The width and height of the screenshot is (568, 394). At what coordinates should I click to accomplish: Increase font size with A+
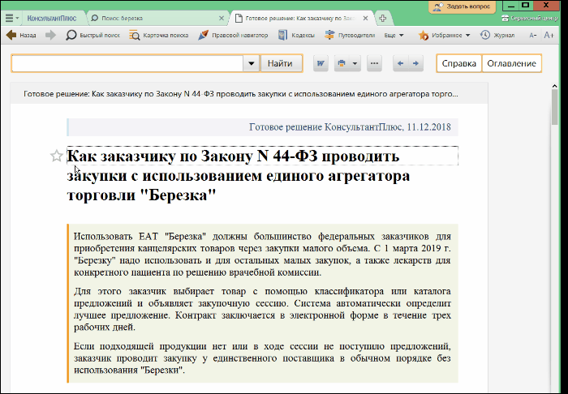[x=549, y=35]
